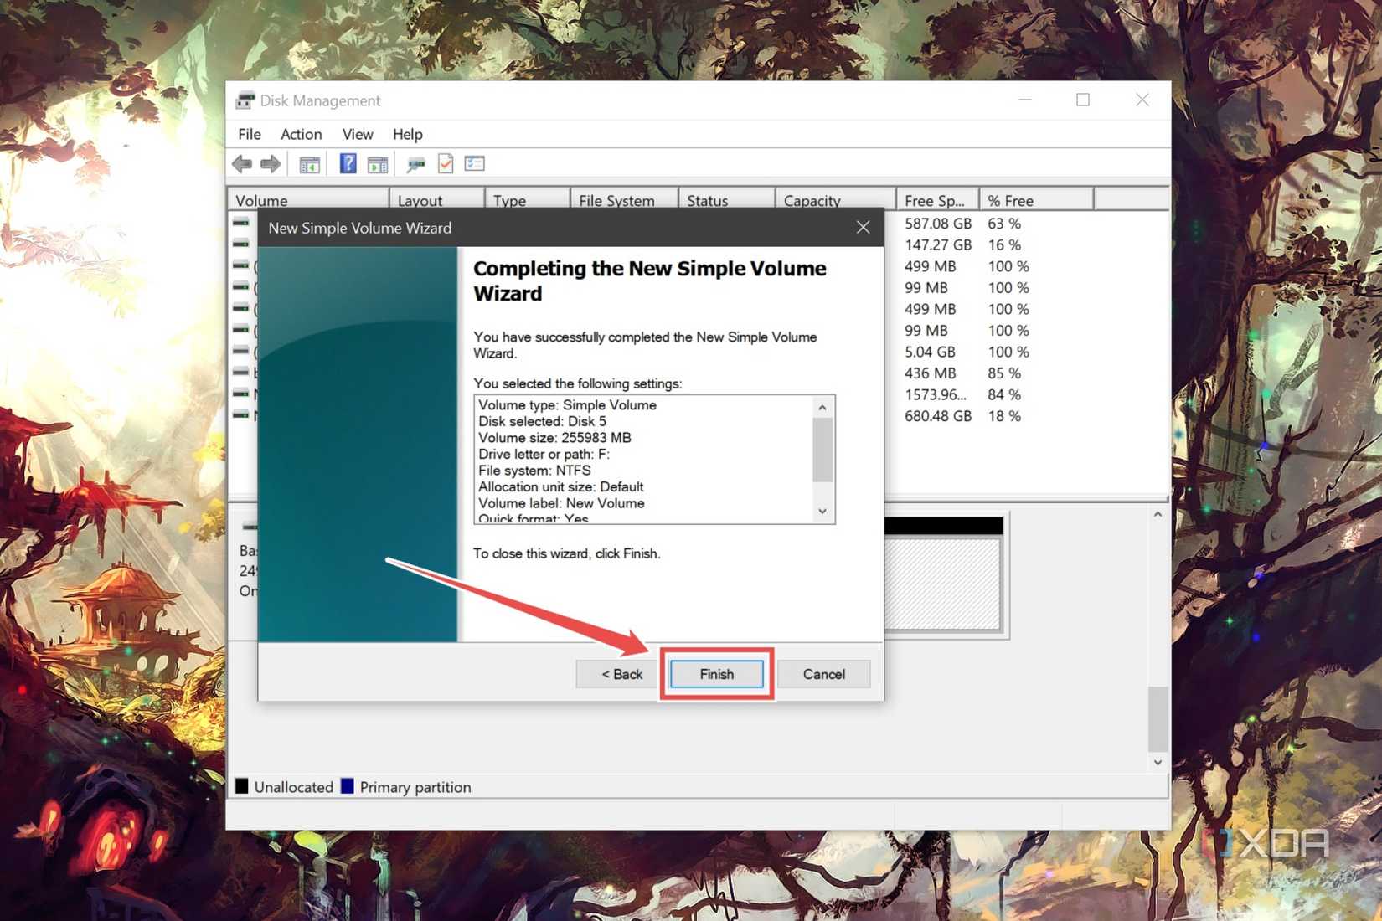The image size is (1382, 921).
Task: Sort by the Free Sp... column header
Action: [x=937, y=200]
